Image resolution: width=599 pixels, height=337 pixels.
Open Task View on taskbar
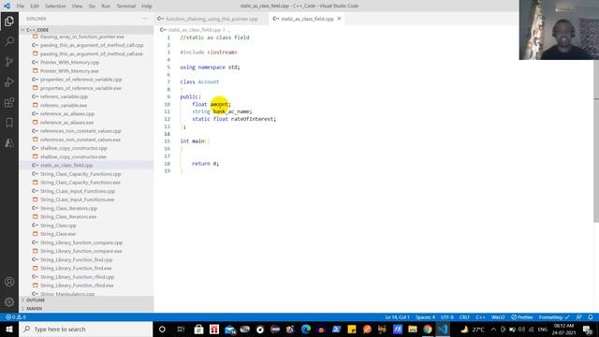[181, 329]
